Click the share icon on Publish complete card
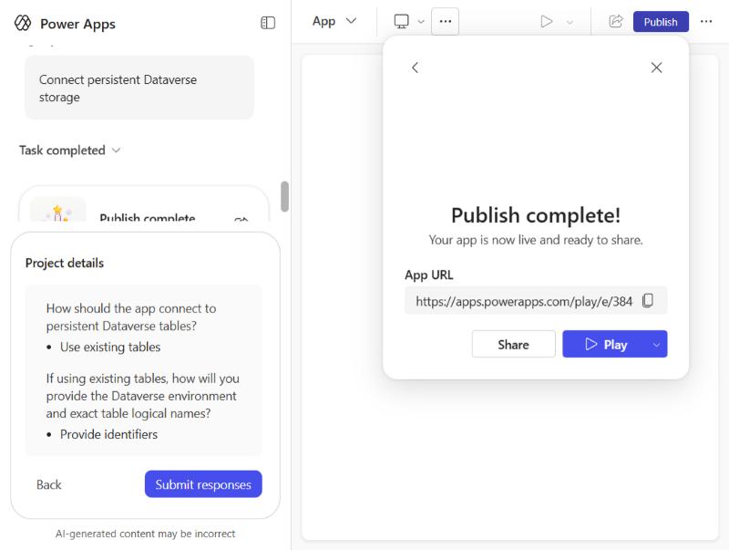The image size is (729, 550). [241, 218]
